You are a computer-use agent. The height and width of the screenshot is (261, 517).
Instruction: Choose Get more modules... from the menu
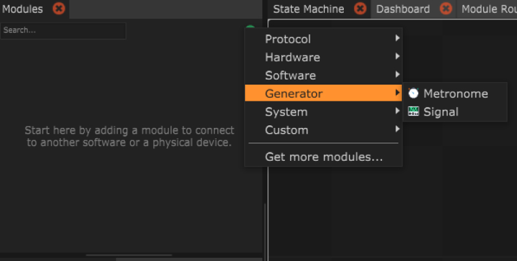[x=323, y=157]
